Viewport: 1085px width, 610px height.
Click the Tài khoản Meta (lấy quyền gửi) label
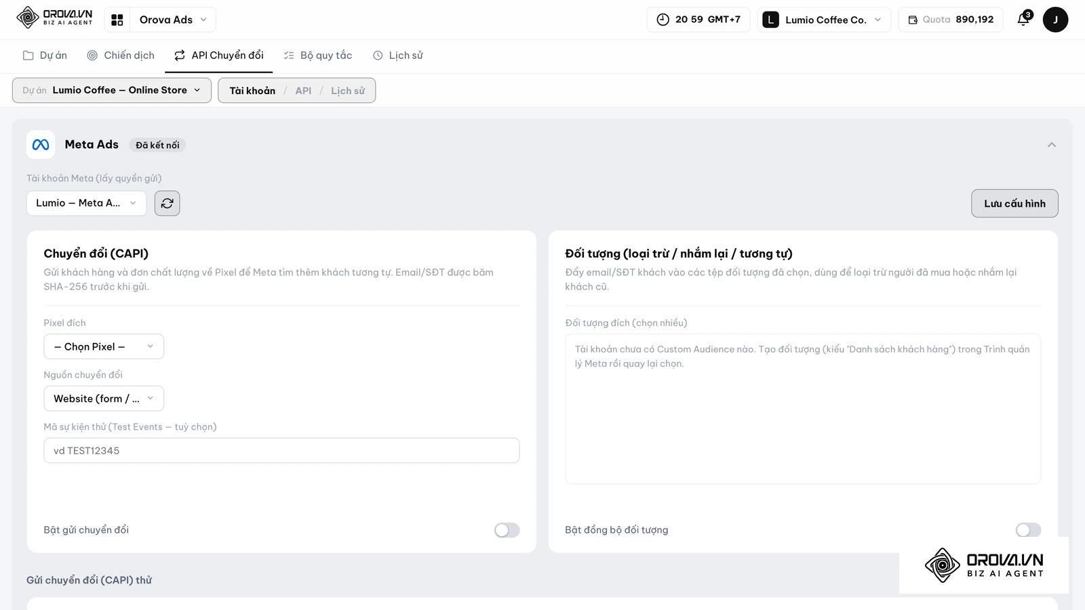(94, 178)
